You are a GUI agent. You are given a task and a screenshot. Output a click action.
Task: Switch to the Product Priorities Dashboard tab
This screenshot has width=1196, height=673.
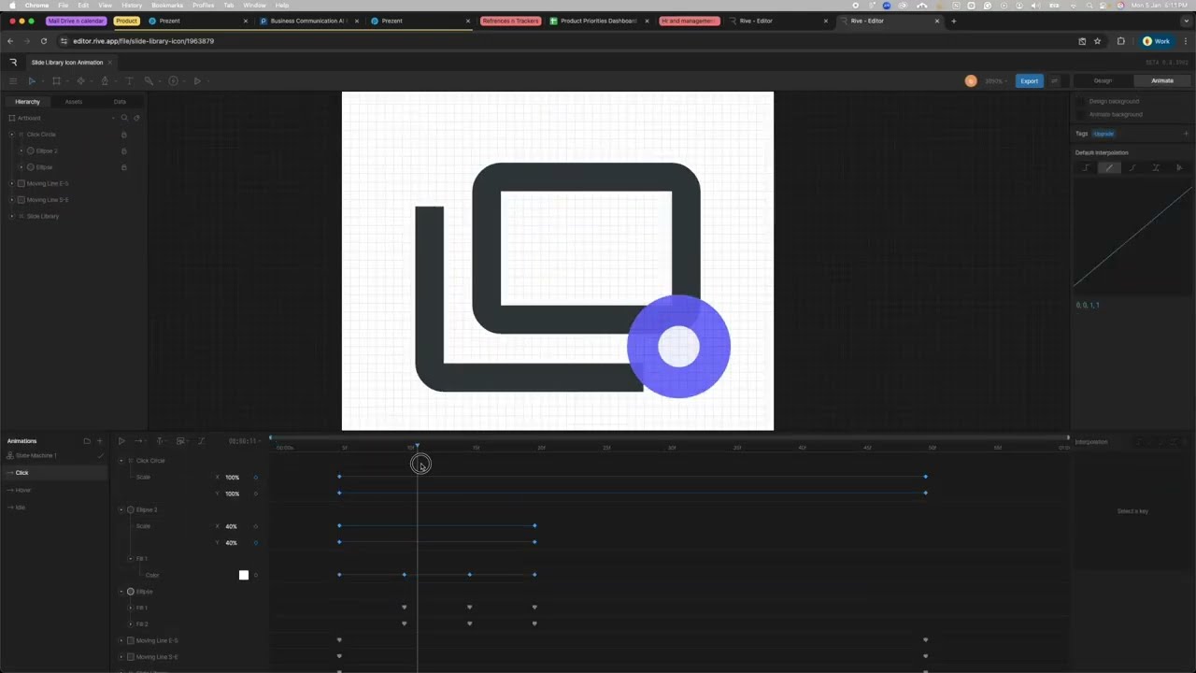click(x=598, y=21)
